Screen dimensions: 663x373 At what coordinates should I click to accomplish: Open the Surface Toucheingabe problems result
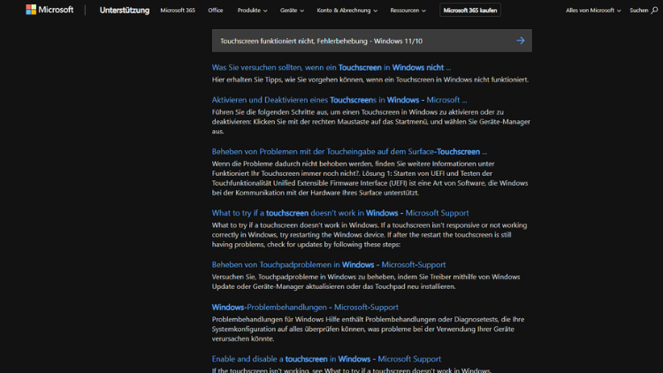[x=348, y=151]
